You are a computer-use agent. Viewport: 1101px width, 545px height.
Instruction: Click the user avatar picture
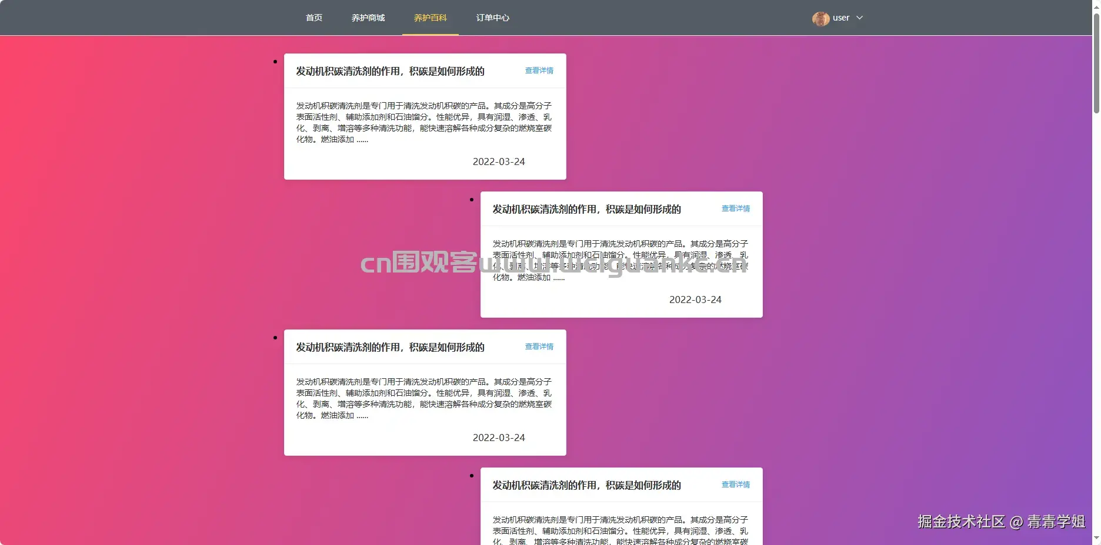point(820,18)
